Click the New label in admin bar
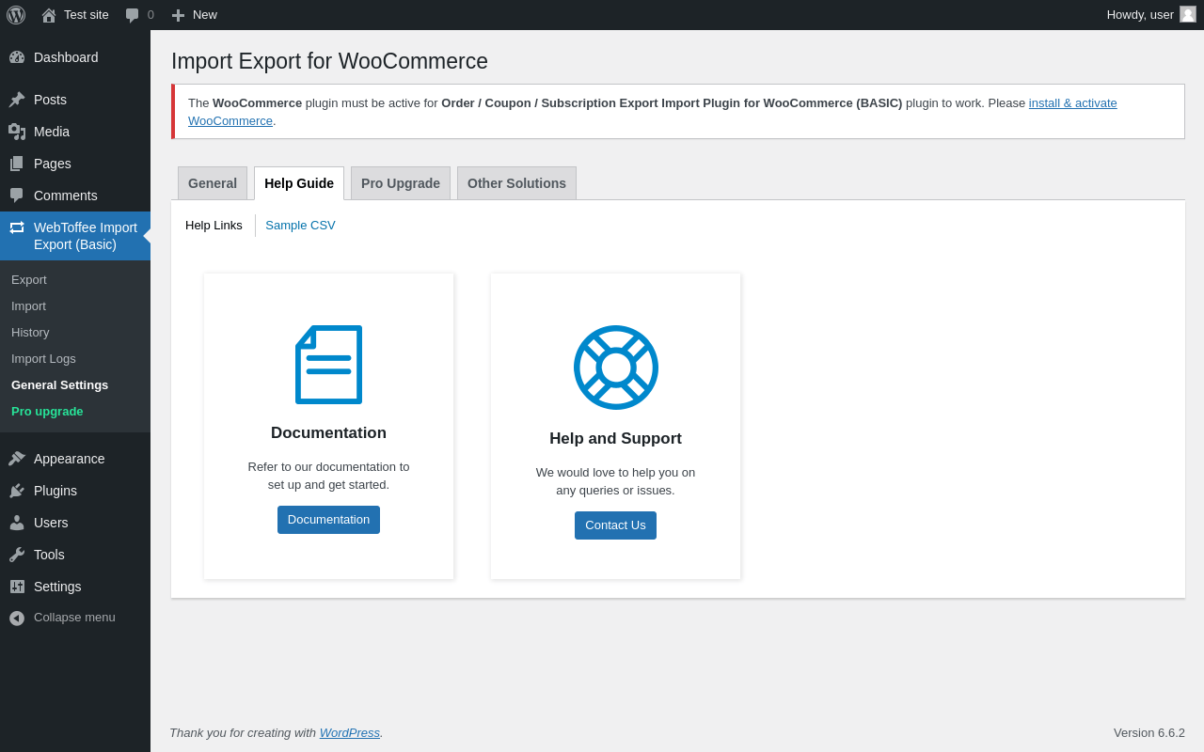 coord(205,15)
